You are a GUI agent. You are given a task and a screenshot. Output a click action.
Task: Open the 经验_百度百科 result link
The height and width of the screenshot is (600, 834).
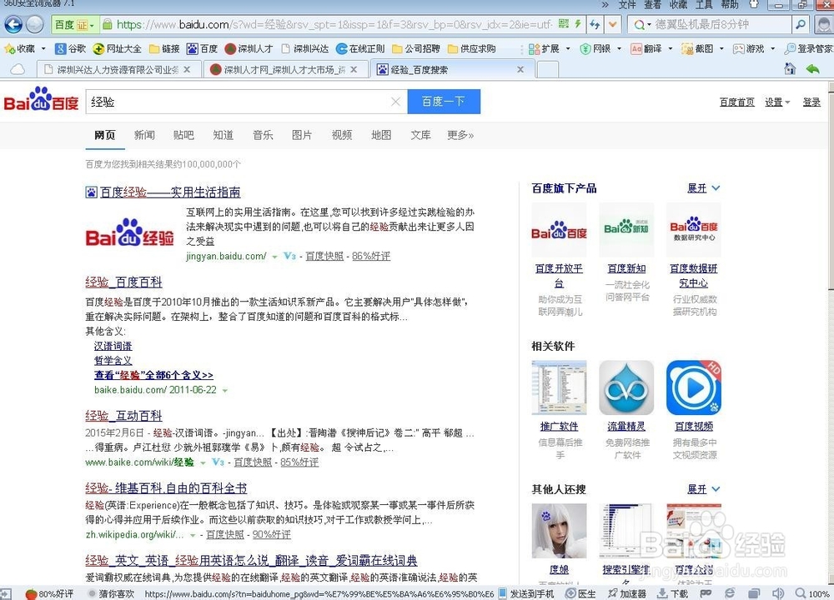pyautogui.click(x=123, y=282)
